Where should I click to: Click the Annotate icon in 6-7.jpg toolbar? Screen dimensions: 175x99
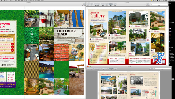[116, 68]
